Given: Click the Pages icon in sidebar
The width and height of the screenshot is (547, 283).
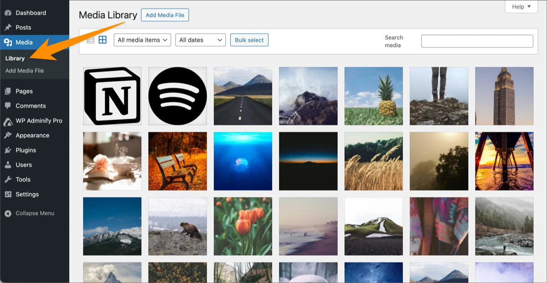Looking at the screenshot, I should (x=8, y=91).
